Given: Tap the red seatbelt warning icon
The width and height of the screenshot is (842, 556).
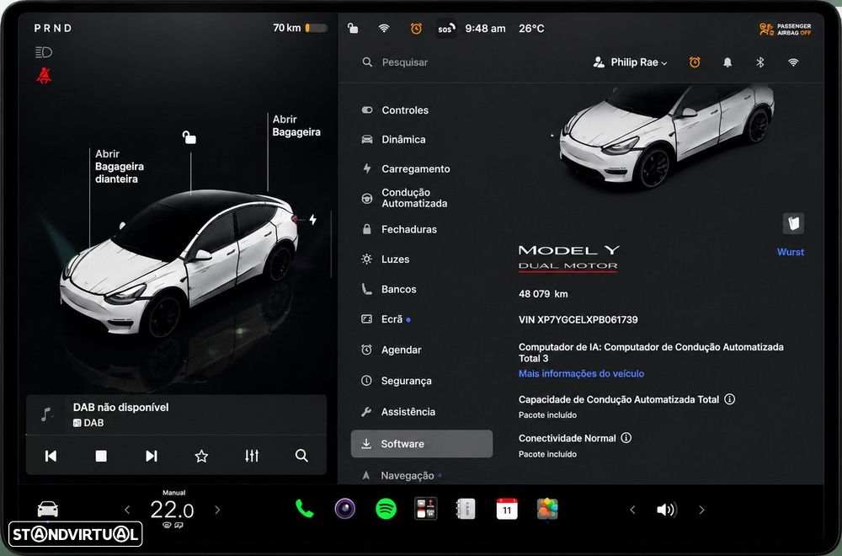Looking at the screenshot, I should [x=44, y=75].
